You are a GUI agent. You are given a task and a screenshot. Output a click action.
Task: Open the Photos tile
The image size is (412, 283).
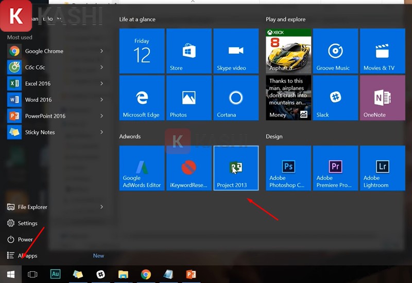tap(189, 98)
